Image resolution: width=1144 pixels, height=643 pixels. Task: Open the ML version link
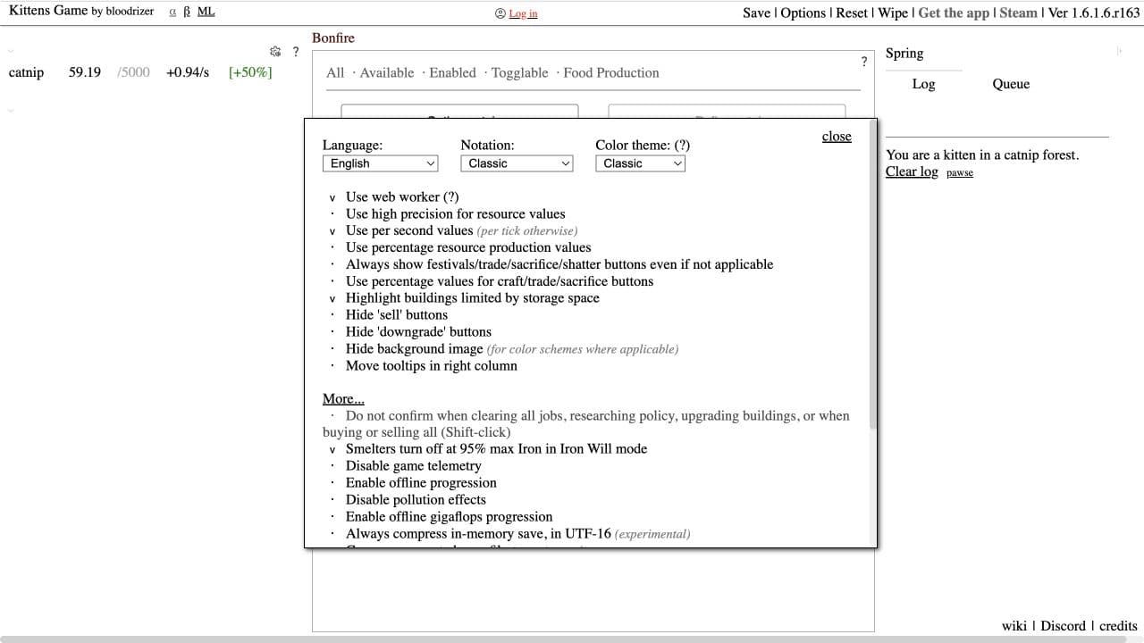pyautogui.click(x=206, y=12)
